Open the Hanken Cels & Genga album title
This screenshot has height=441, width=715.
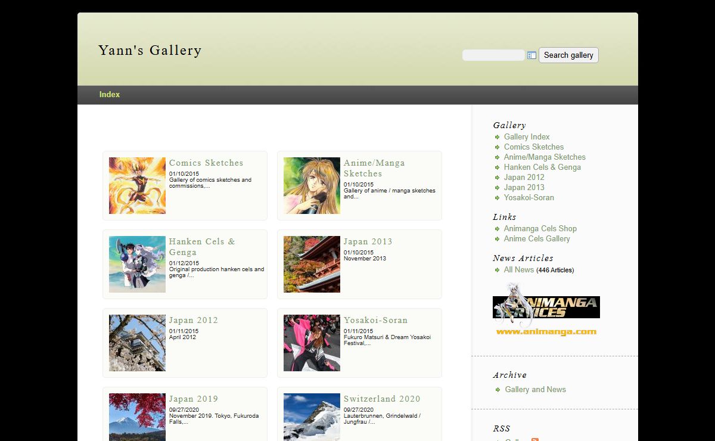pyautogui.click(x=202, y=247)
